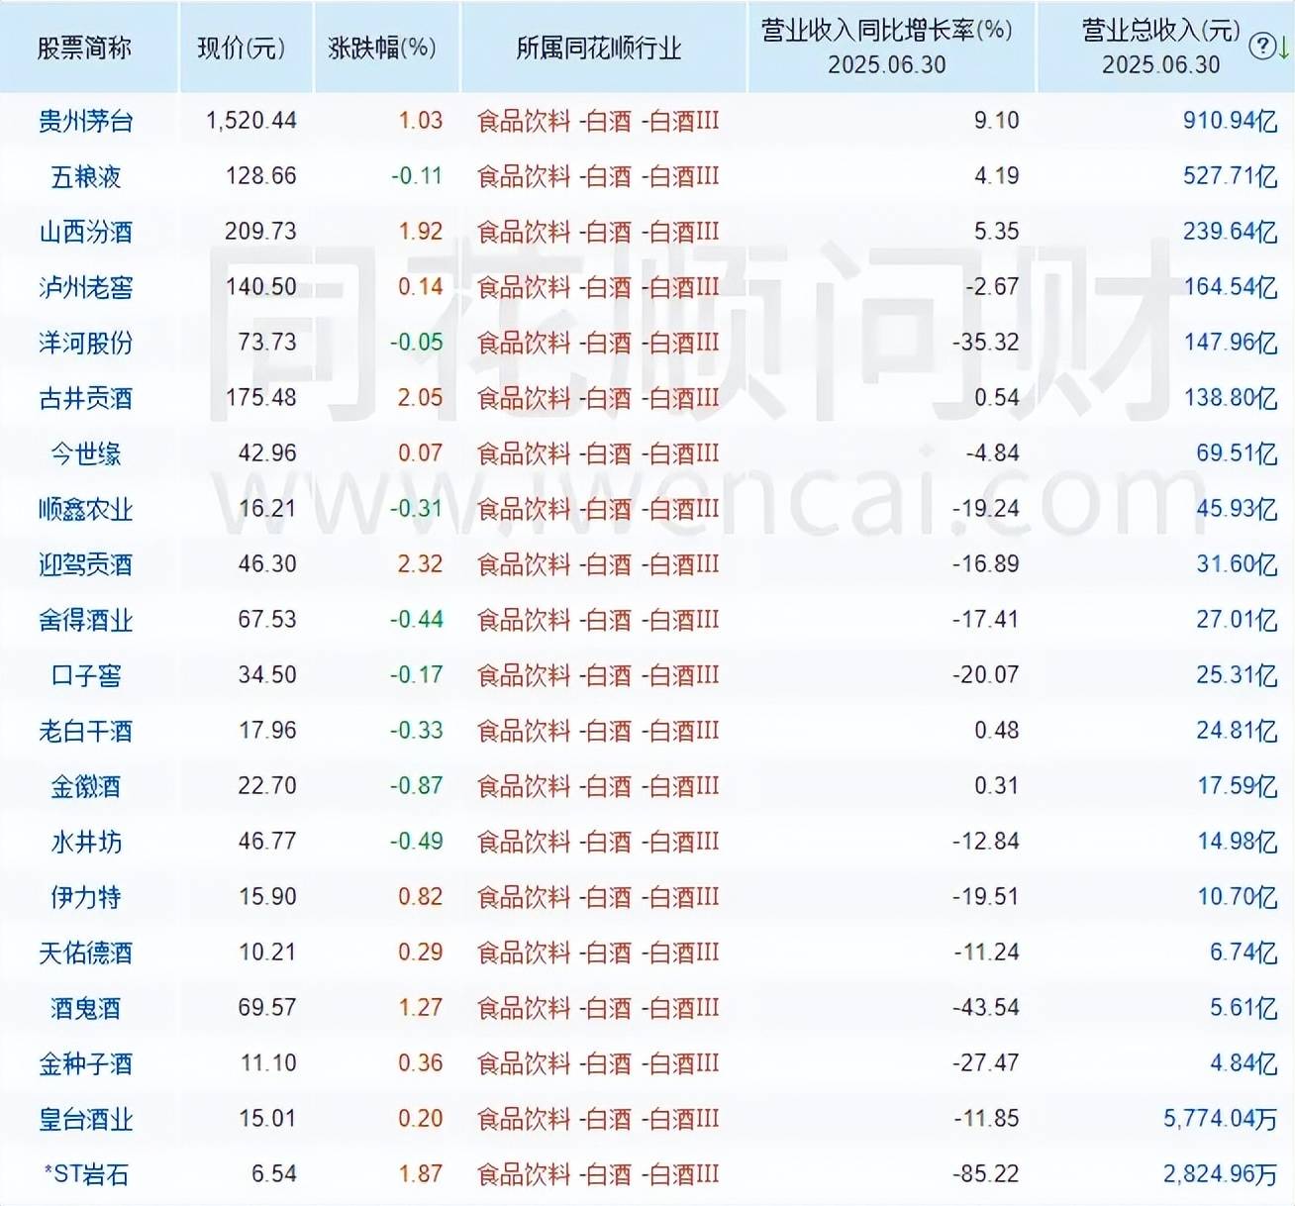Click 五粮液 industry 食品饮料-白酒 link
This screenshot has width=1295, height=1206.
(x=598, y=176)
